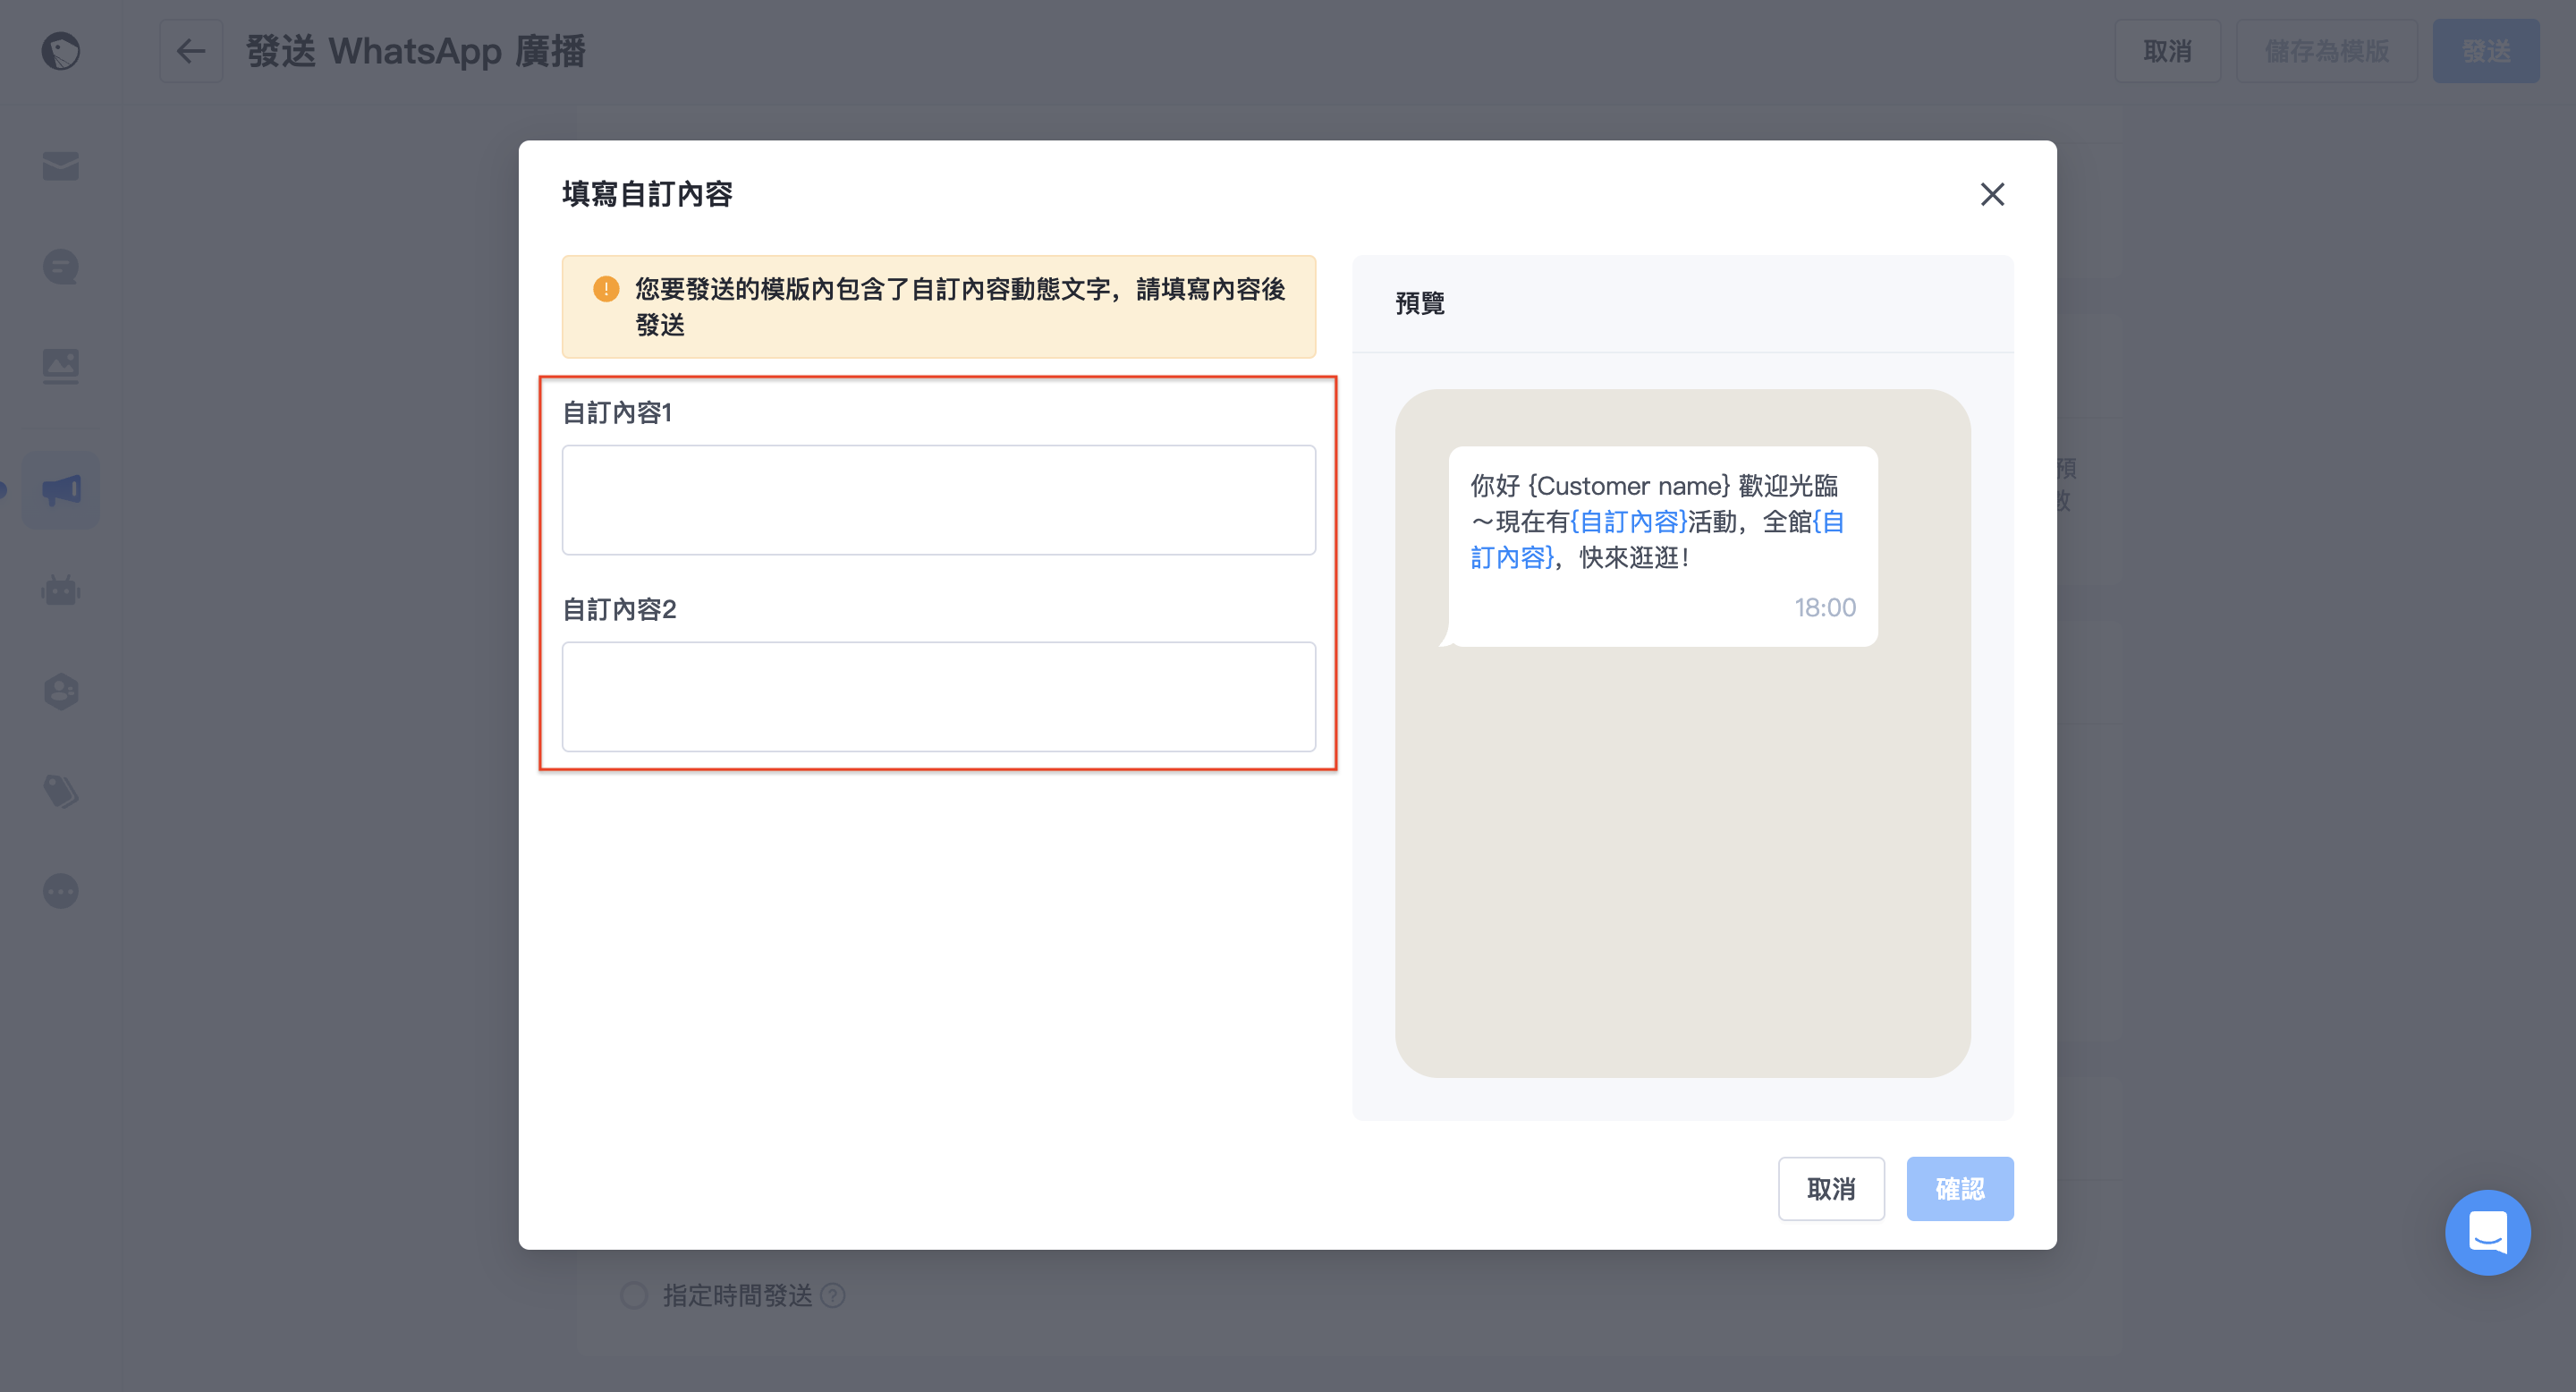
Task: Click 取消 in the dialog footer
Action: pos(1831,1189)
